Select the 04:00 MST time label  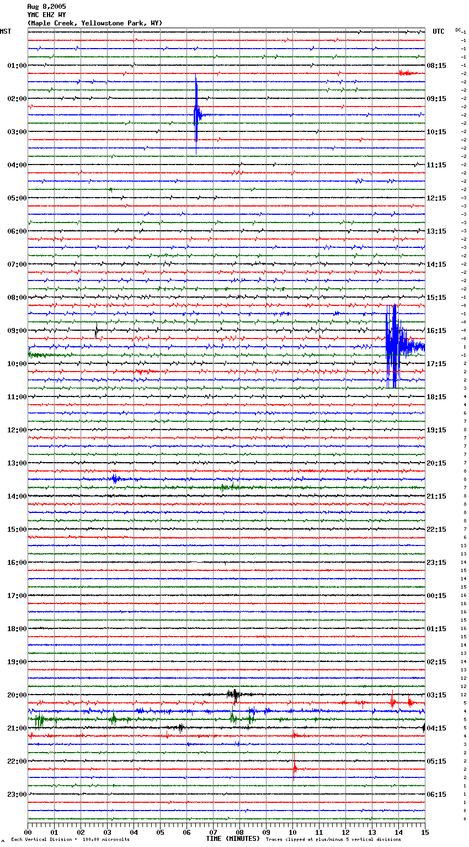(x=17, y=165)
